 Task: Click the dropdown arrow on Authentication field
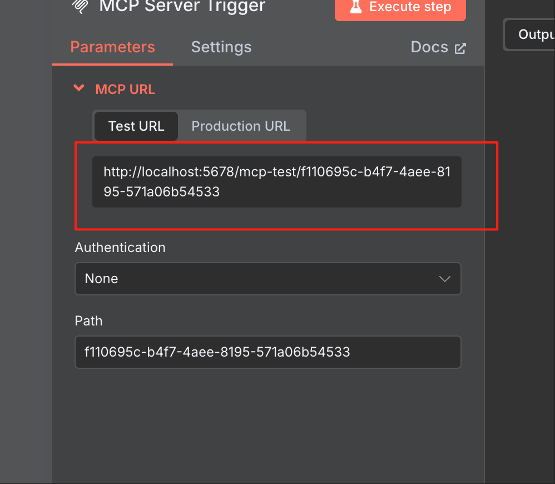tap(444, 279)
